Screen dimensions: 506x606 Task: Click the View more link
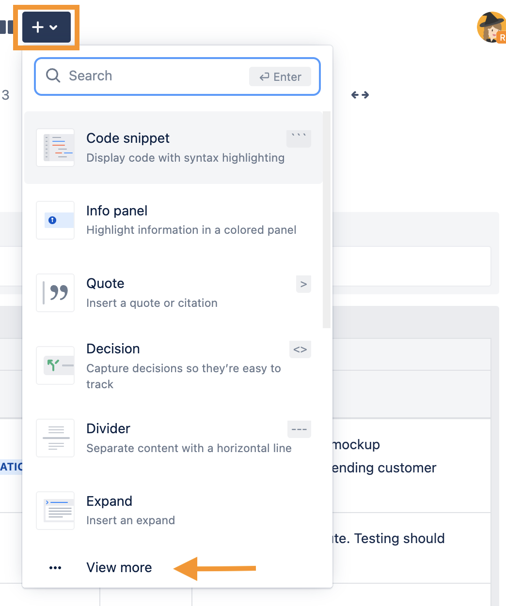119,567
